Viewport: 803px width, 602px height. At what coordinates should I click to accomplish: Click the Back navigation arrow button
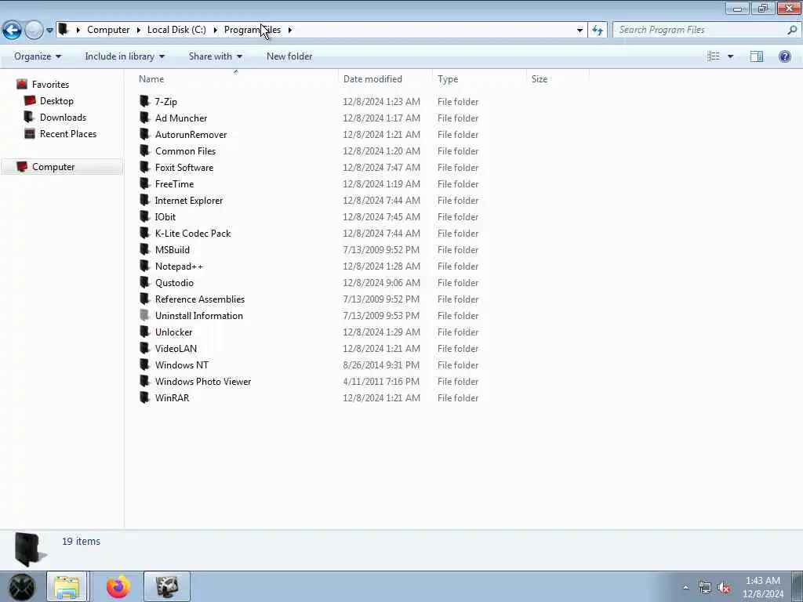12,31
